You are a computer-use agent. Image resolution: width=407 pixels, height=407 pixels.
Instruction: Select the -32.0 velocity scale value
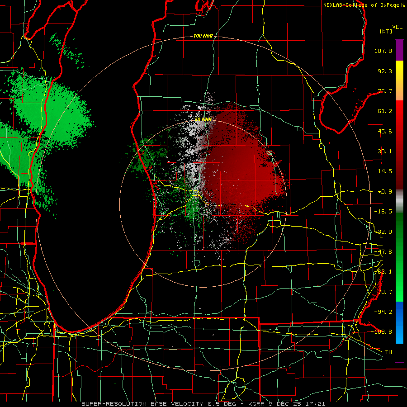pos(383,232)
